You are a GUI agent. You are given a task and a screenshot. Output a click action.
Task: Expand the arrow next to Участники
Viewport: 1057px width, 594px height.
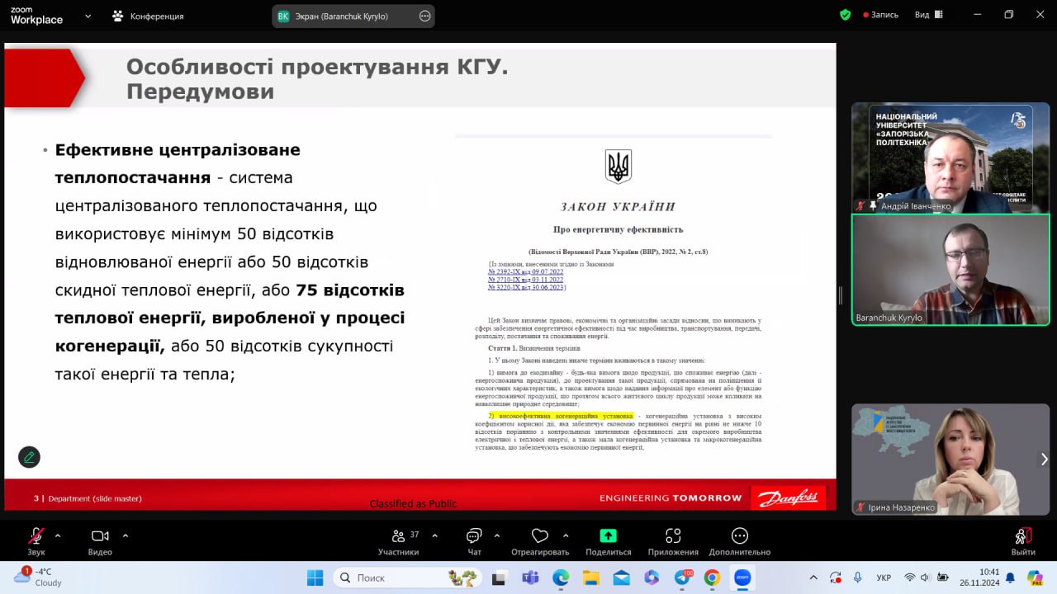pos(435,535)
